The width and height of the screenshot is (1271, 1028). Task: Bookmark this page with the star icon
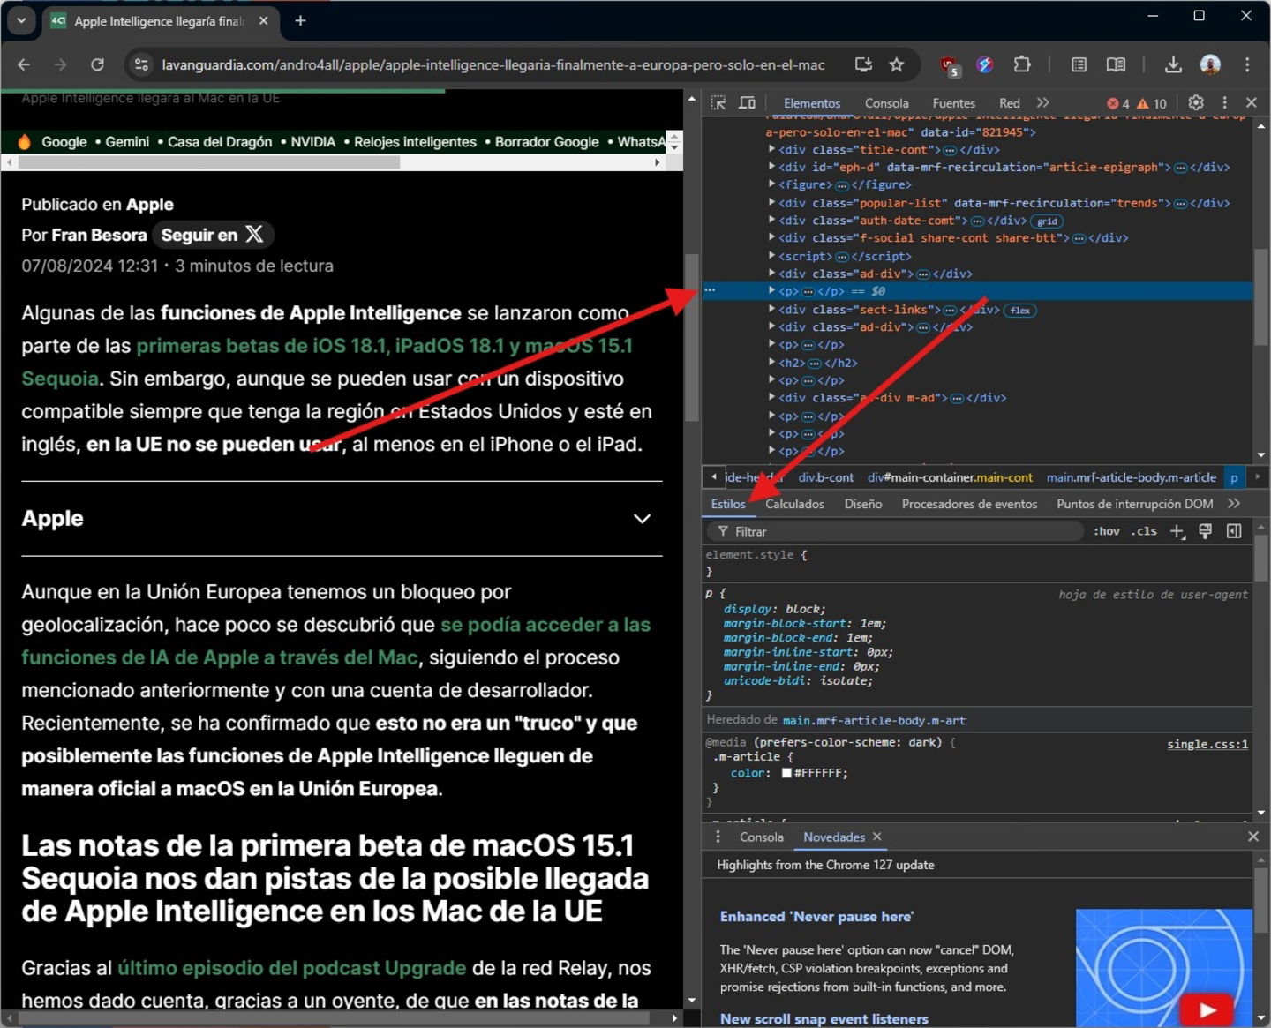point(897,64)
